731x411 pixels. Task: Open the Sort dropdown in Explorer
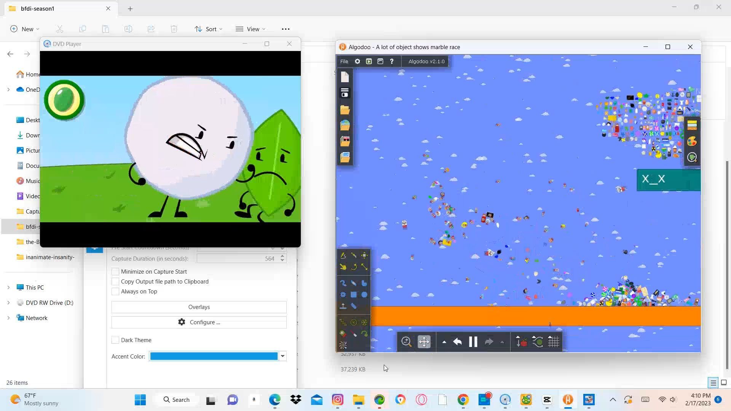coord(209,29)
